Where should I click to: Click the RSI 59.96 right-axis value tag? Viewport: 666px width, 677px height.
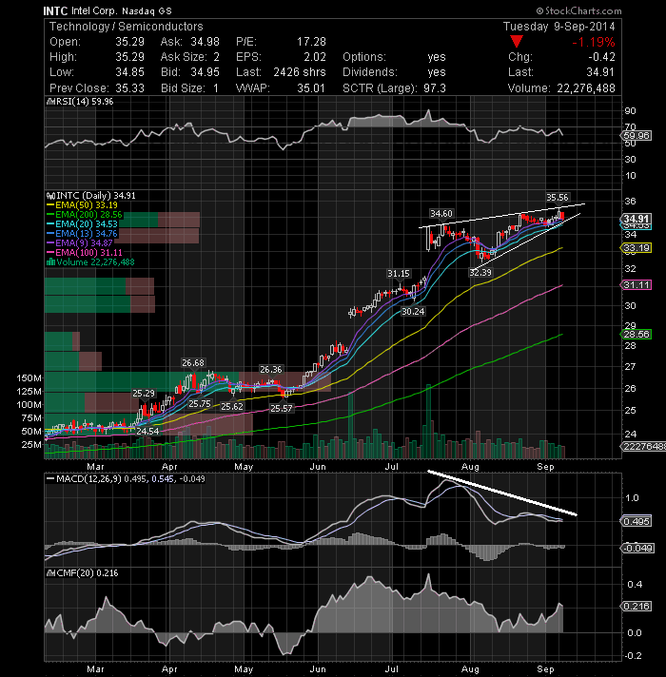637,136
